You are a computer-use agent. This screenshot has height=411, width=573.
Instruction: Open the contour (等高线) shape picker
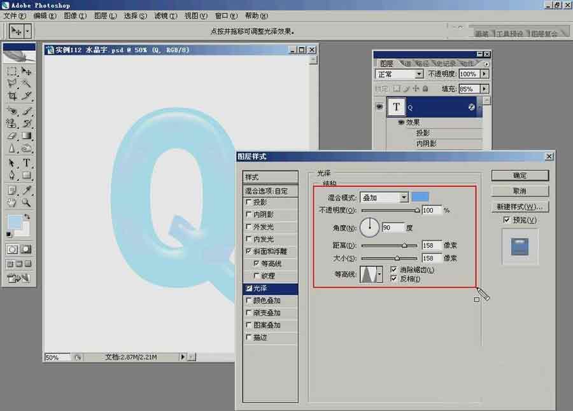click(379, 272)
